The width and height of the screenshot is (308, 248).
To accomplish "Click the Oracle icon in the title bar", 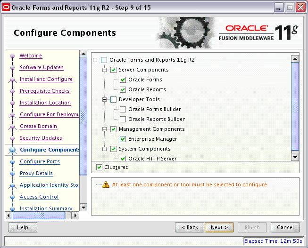I will pyautogui.click(x=6, y=8).
